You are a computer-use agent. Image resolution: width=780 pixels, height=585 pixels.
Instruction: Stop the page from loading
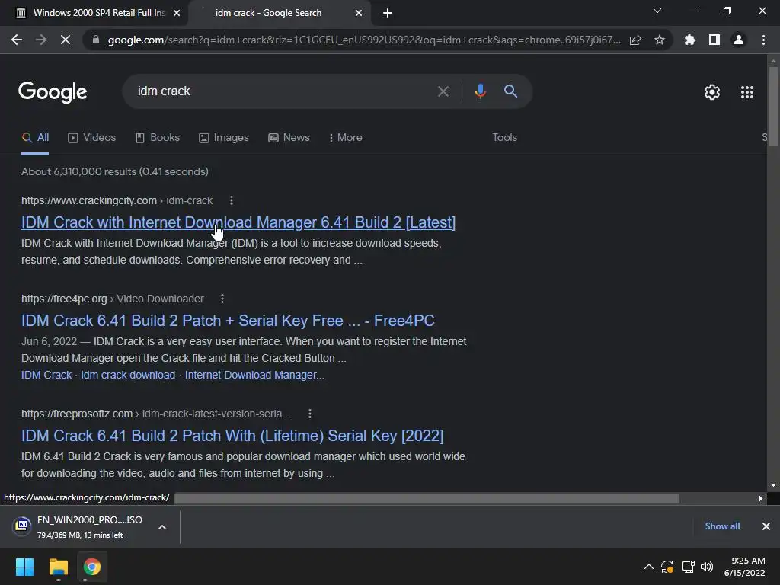(66, 40)
